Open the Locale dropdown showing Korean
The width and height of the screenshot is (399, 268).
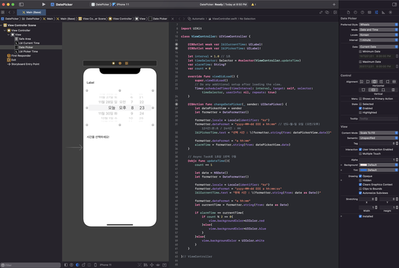pos(378,35)
